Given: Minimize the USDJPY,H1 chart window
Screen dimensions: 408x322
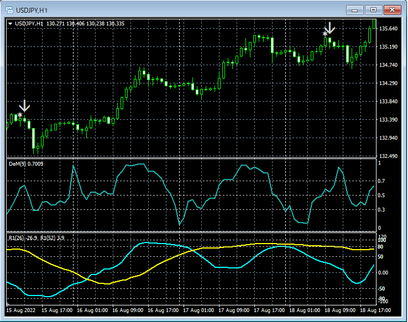Looking at the screenshot, I should (x=354, y=10).
